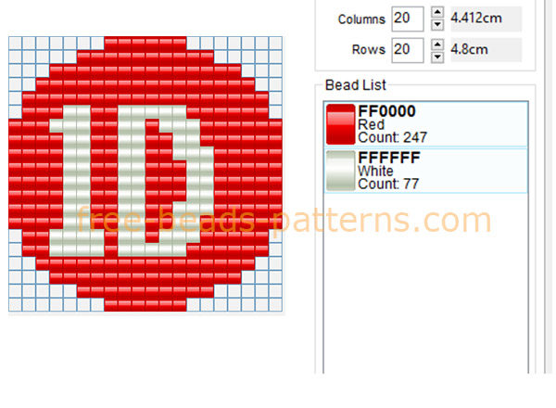Click the White Count: 77 text
Image resolution: width=556 pixels, height=408 pixels.
coord(388,184)
